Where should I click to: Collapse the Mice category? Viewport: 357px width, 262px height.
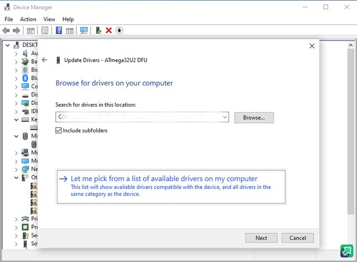tap(16, 136)
